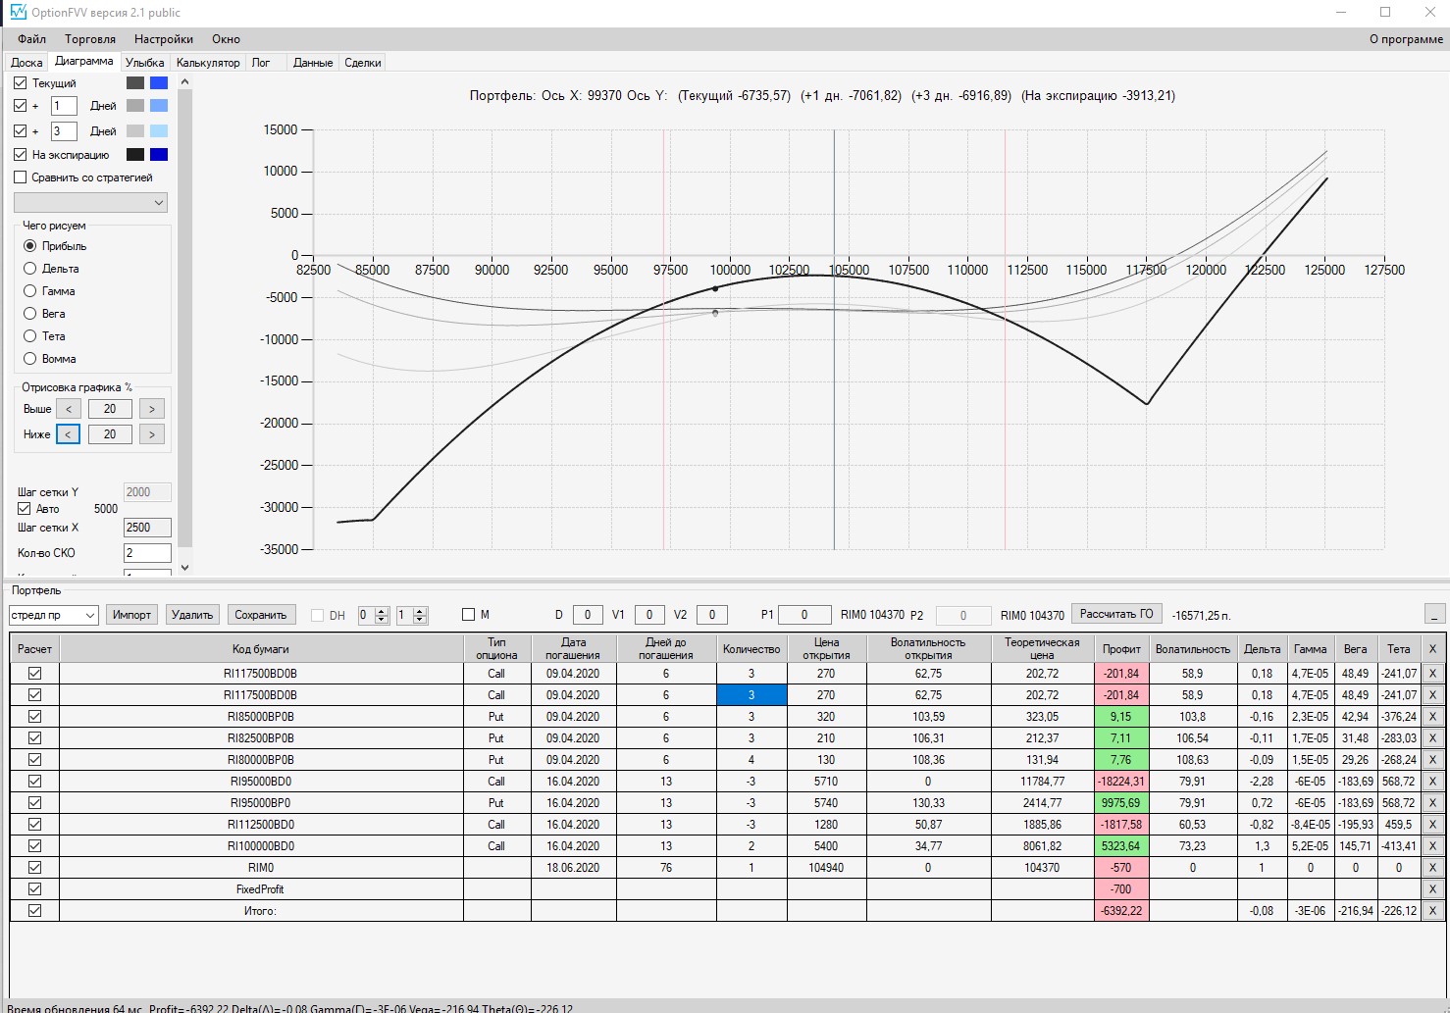Click the settings panel scroll-up arrow

pyautogui.click(x=184, y=82)
